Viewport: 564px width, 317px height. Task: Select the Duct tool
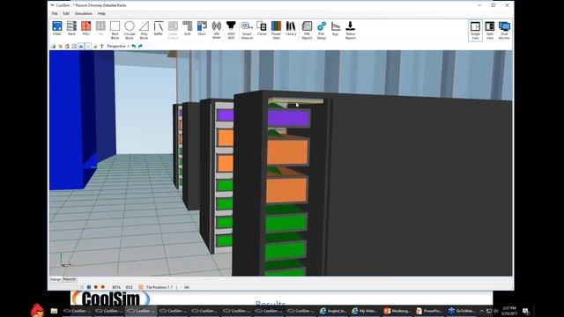tap(202, 28)
